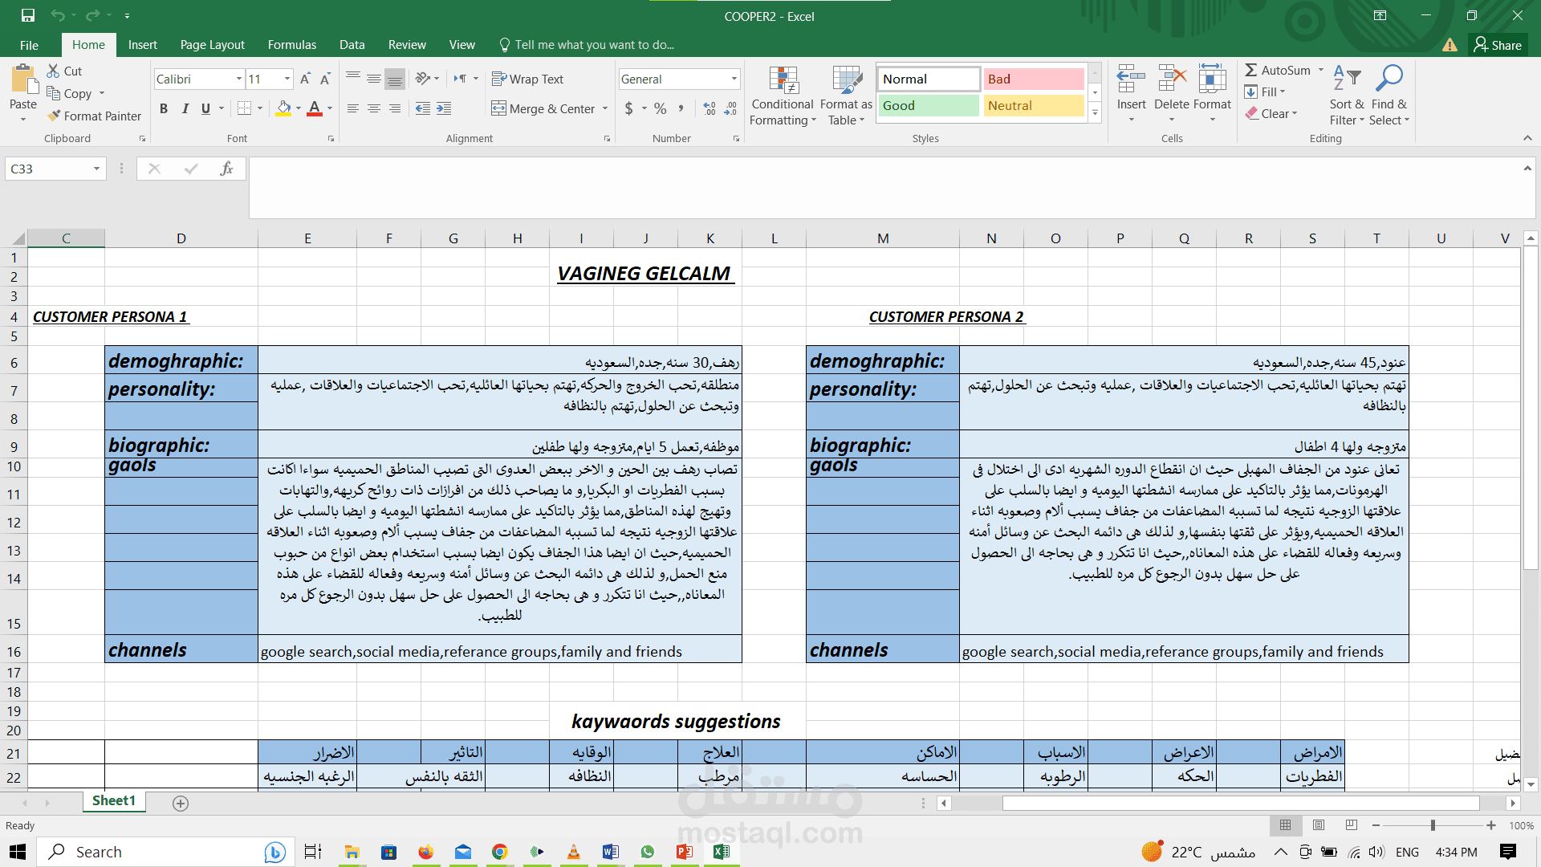Viewport: 1541px width, 867px height.
Task: Cut selection with scissors icon
Action: pos(54,71)
